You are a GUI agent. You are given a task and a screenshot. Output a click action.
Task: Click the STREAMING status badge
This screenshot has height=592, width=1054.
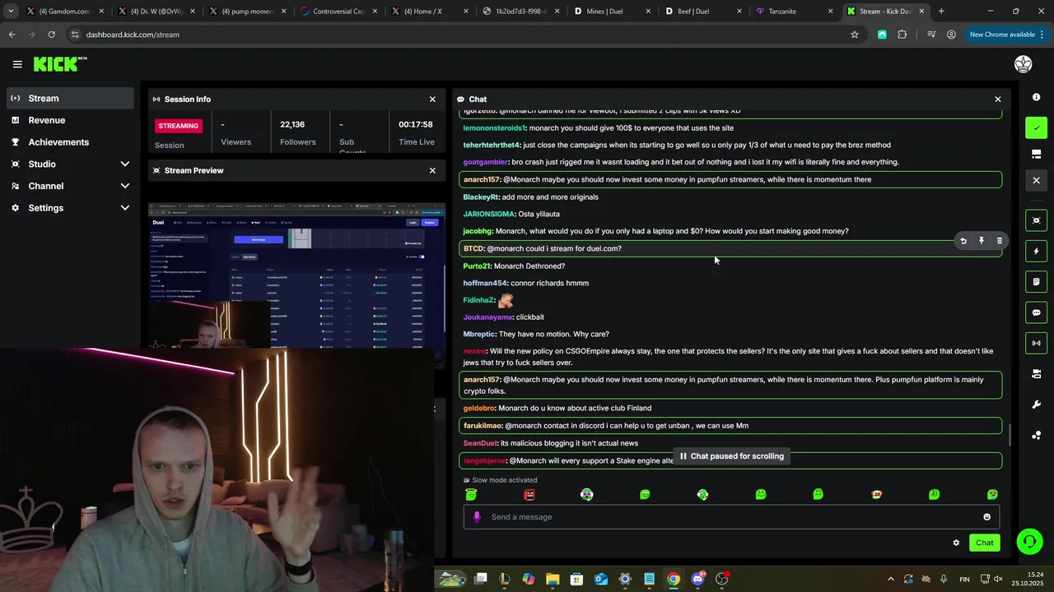[x=179, y=126]
